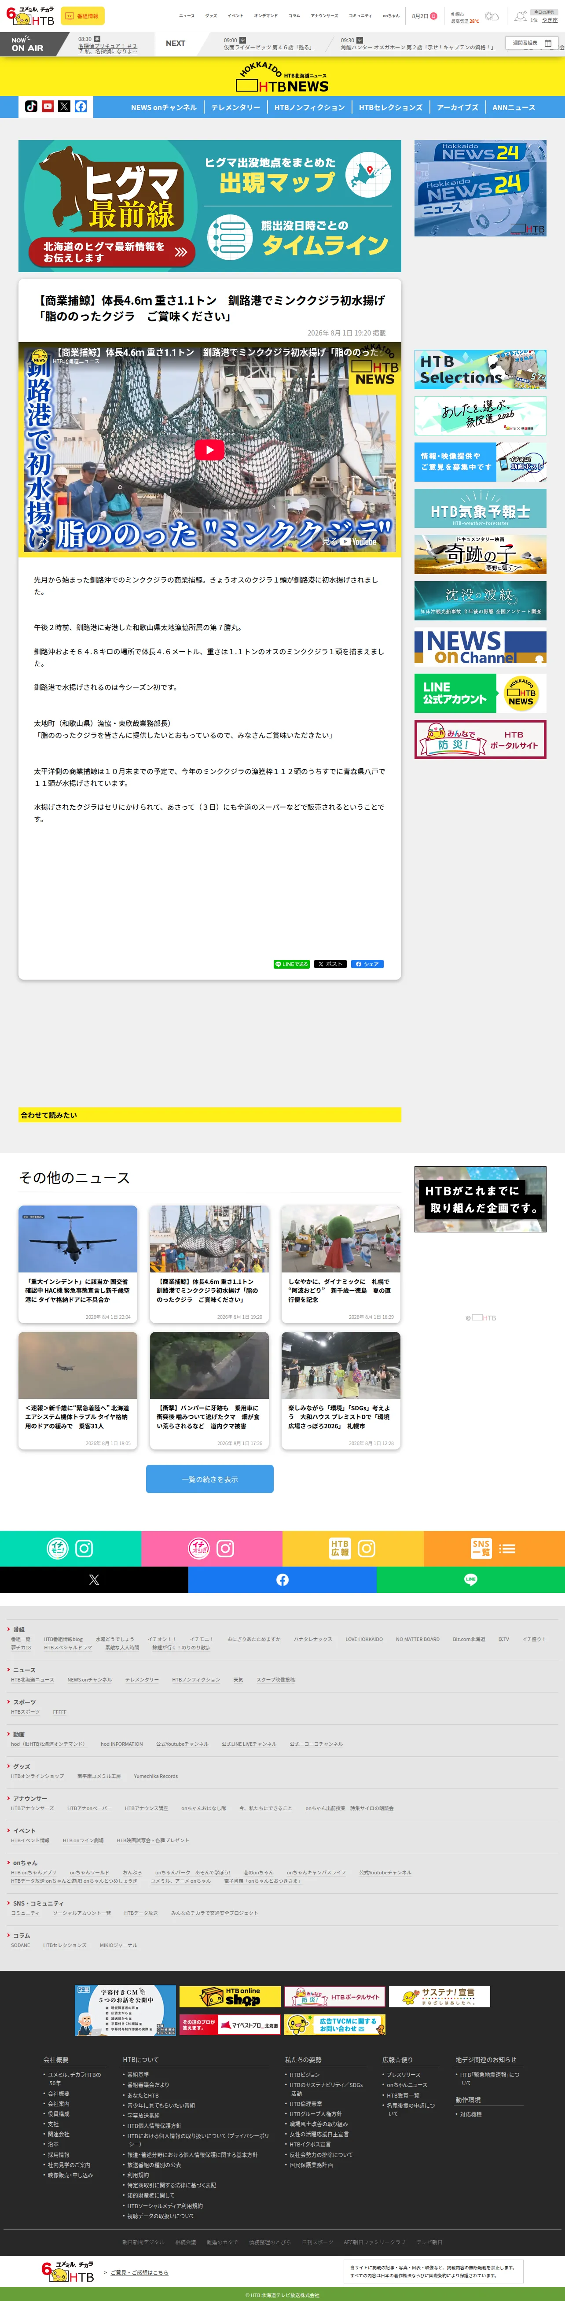Viewport: 565px width, 2301px height.
Task: Click the Hokkaido NEWS 24 banner
Action: (x=480, y=188)
